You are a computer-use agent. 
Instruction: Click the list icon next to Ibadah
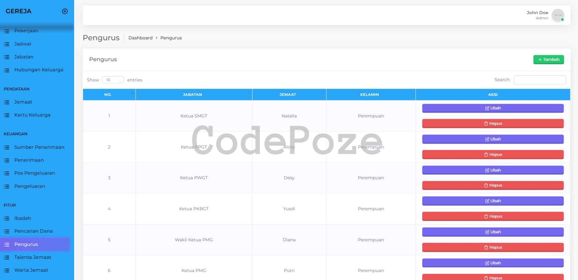[7, 219]
